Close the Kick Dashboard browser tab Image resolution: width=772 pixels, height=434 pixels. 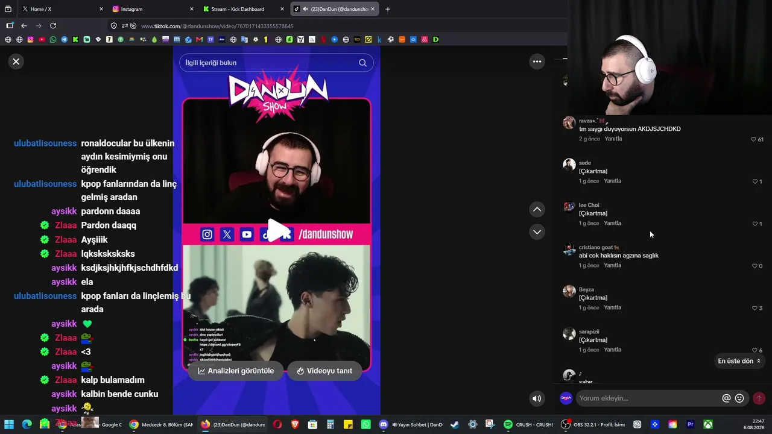[x=282, y=9]
